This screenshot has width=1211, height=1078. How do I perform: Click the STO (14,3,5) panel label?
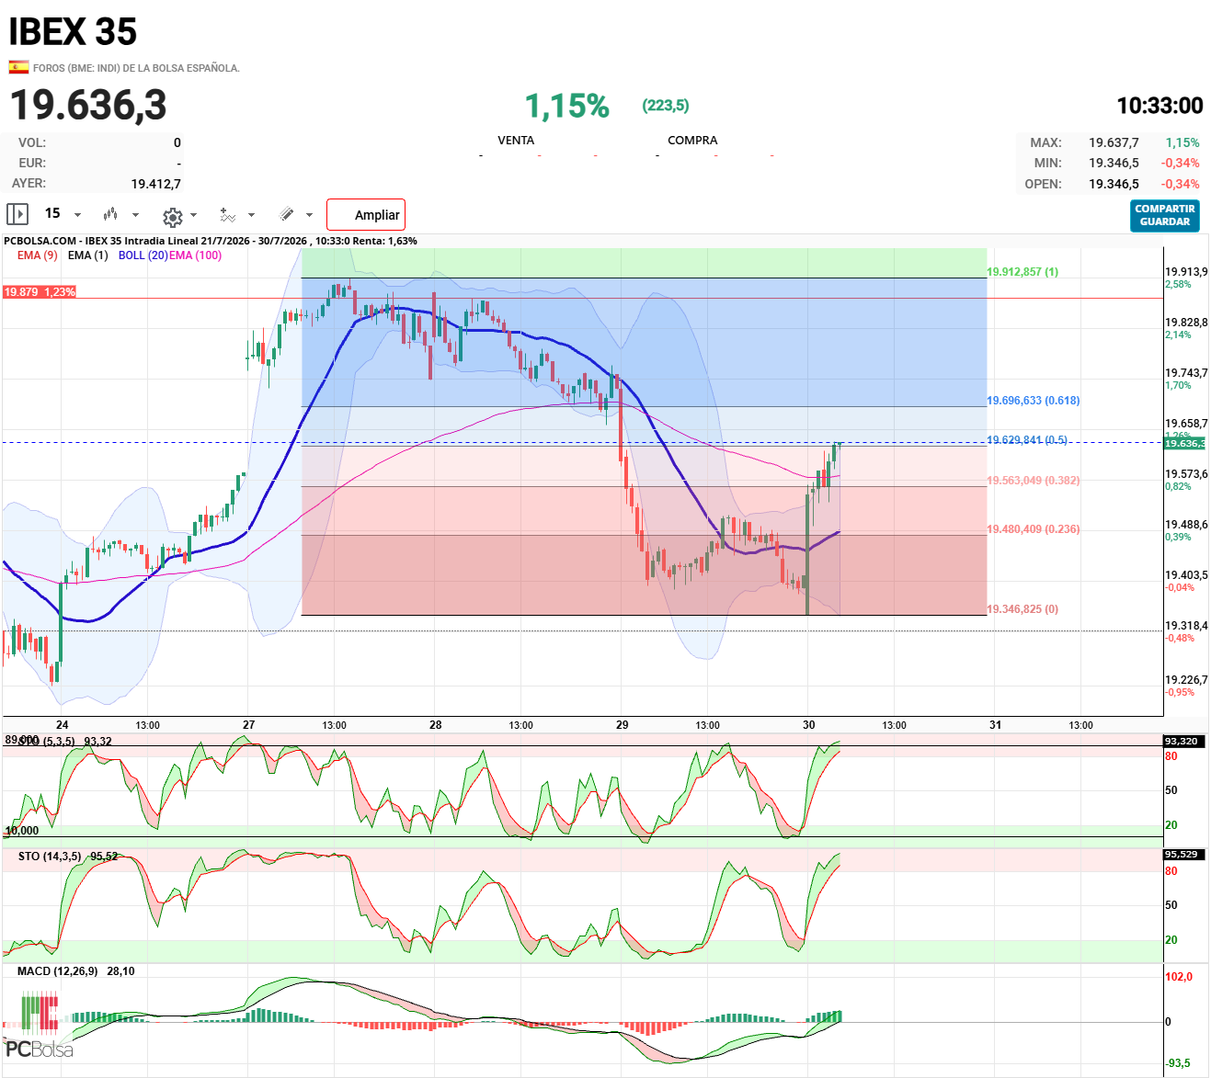click(x=50, y=857)
